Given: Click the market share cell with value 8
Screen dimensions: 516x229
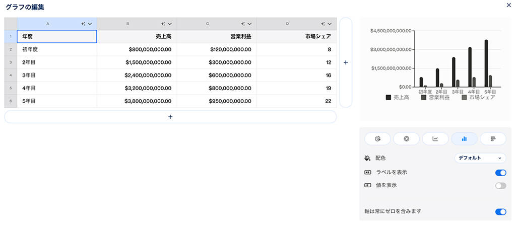Looking at the screenshot, I should click(296, 50).
